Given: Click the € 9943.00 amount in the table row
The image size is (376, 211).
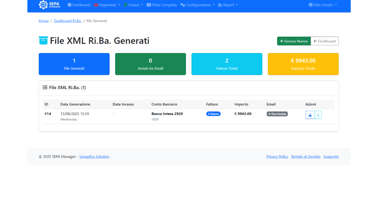Looking at the screenshot, I should point(243,114).
